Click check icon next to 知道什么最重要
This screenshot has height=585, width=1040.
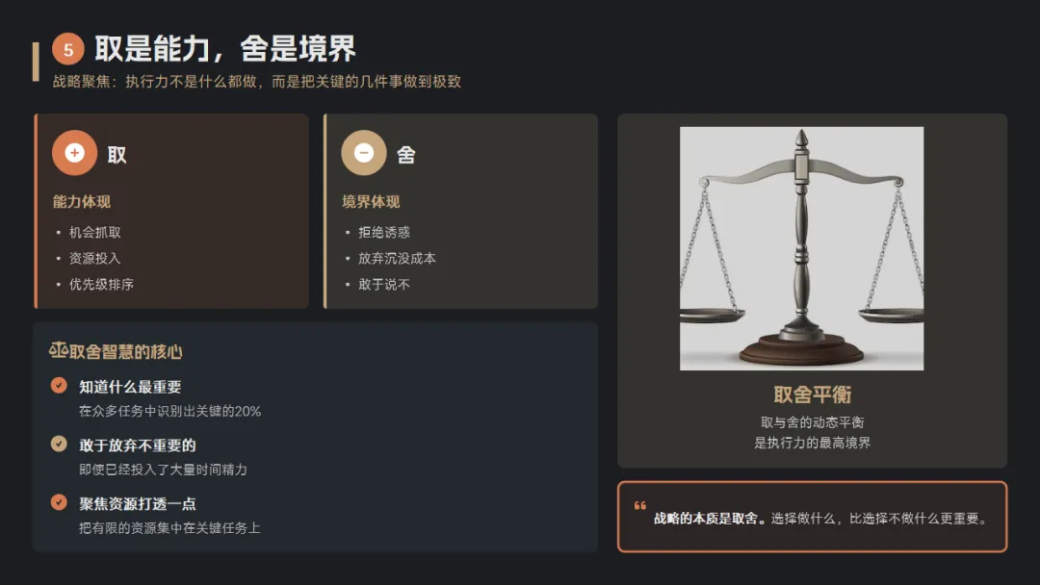(60, 386)
